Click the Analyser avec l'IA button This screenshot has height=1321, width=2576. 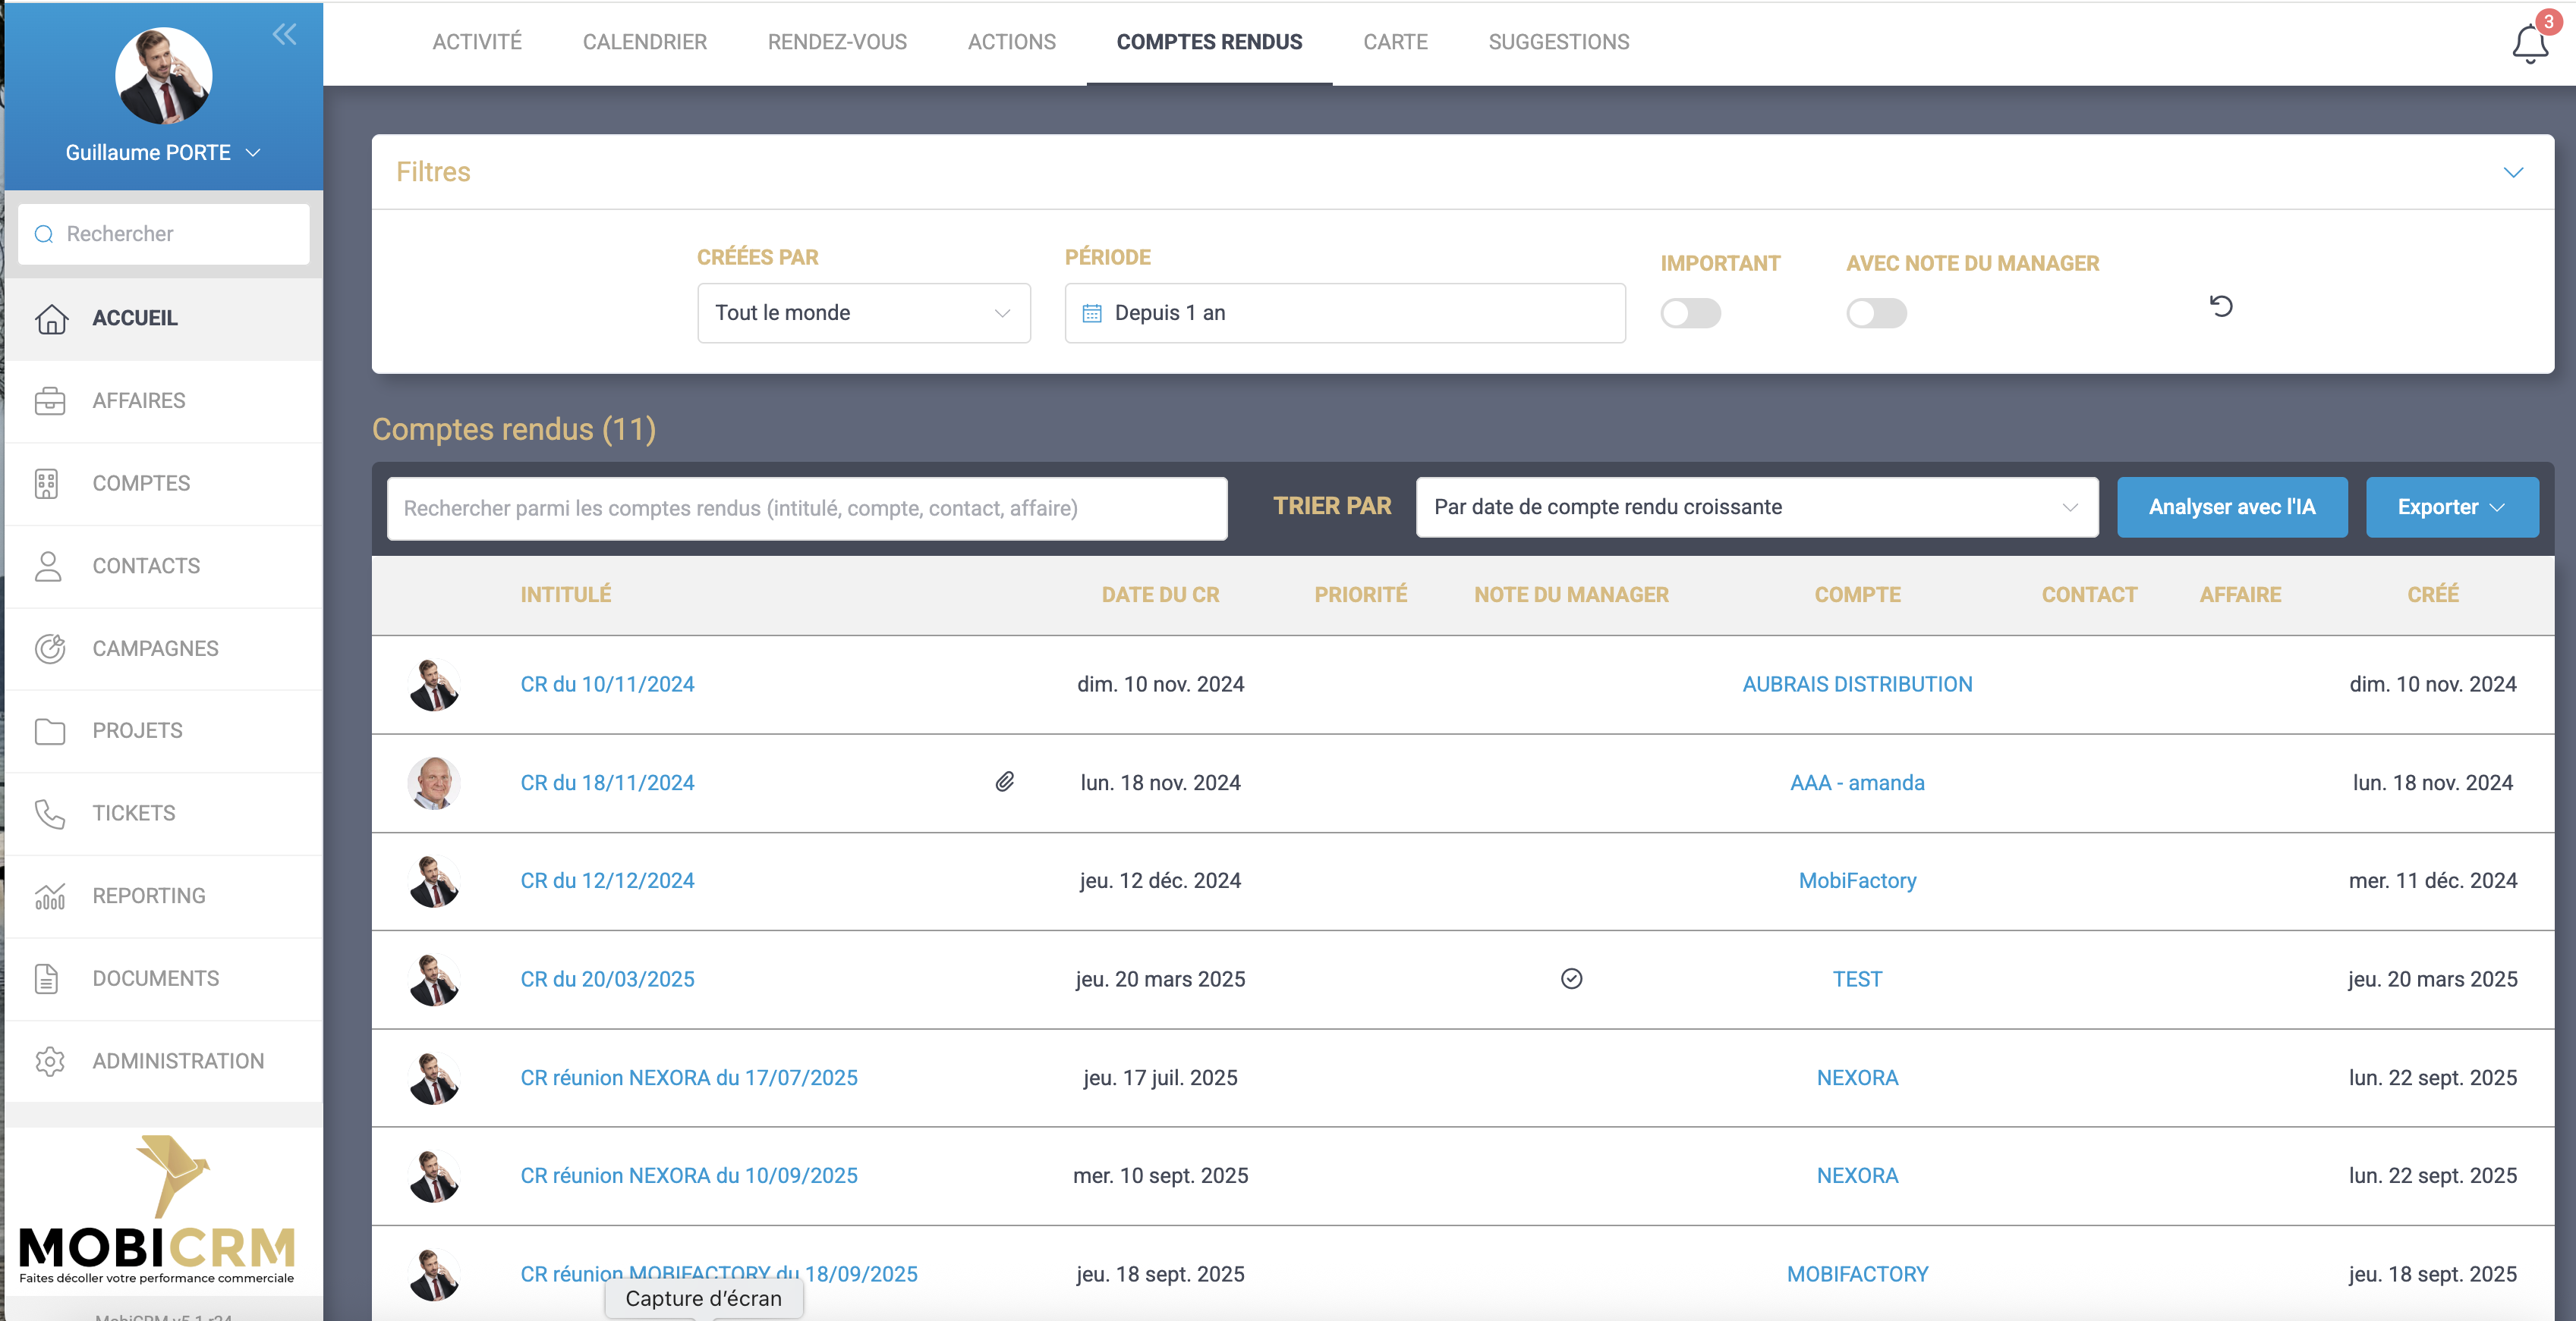coord(2231,507)
